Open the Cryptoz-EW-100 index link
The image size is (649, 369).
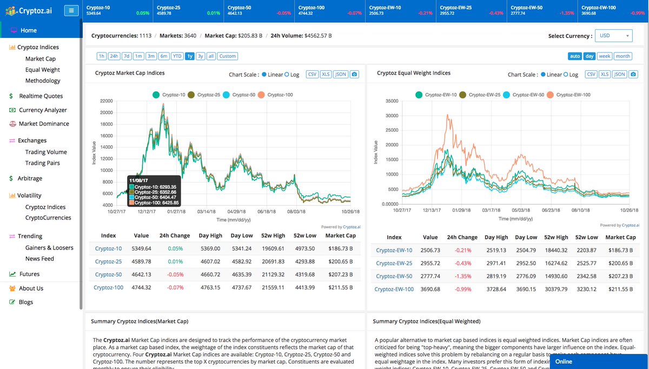tap(394, 289)
